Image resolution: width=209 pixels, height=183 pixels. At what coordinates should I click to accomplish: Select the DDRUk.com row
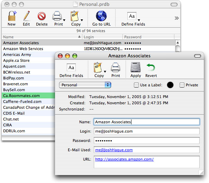[x=28, y=131]
